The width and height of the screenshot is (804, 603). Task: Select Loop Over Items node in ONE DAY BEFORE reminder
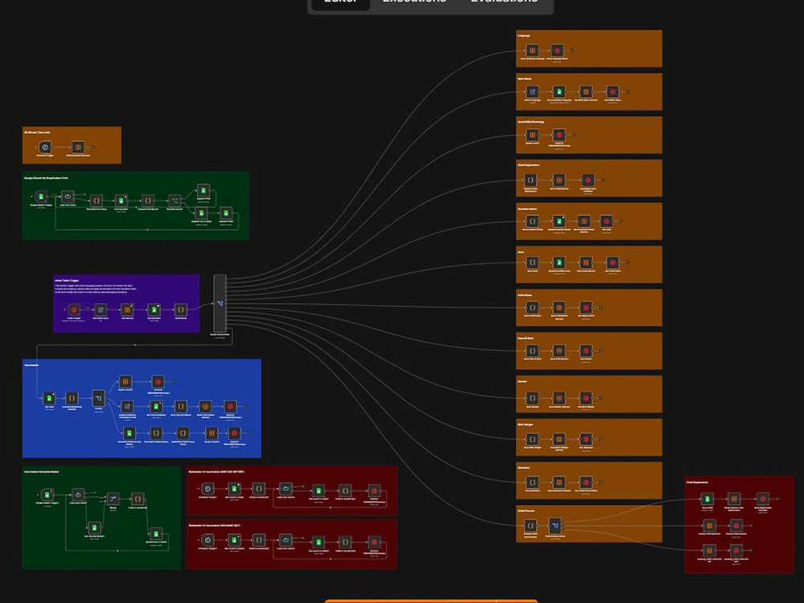pos(285,489)
